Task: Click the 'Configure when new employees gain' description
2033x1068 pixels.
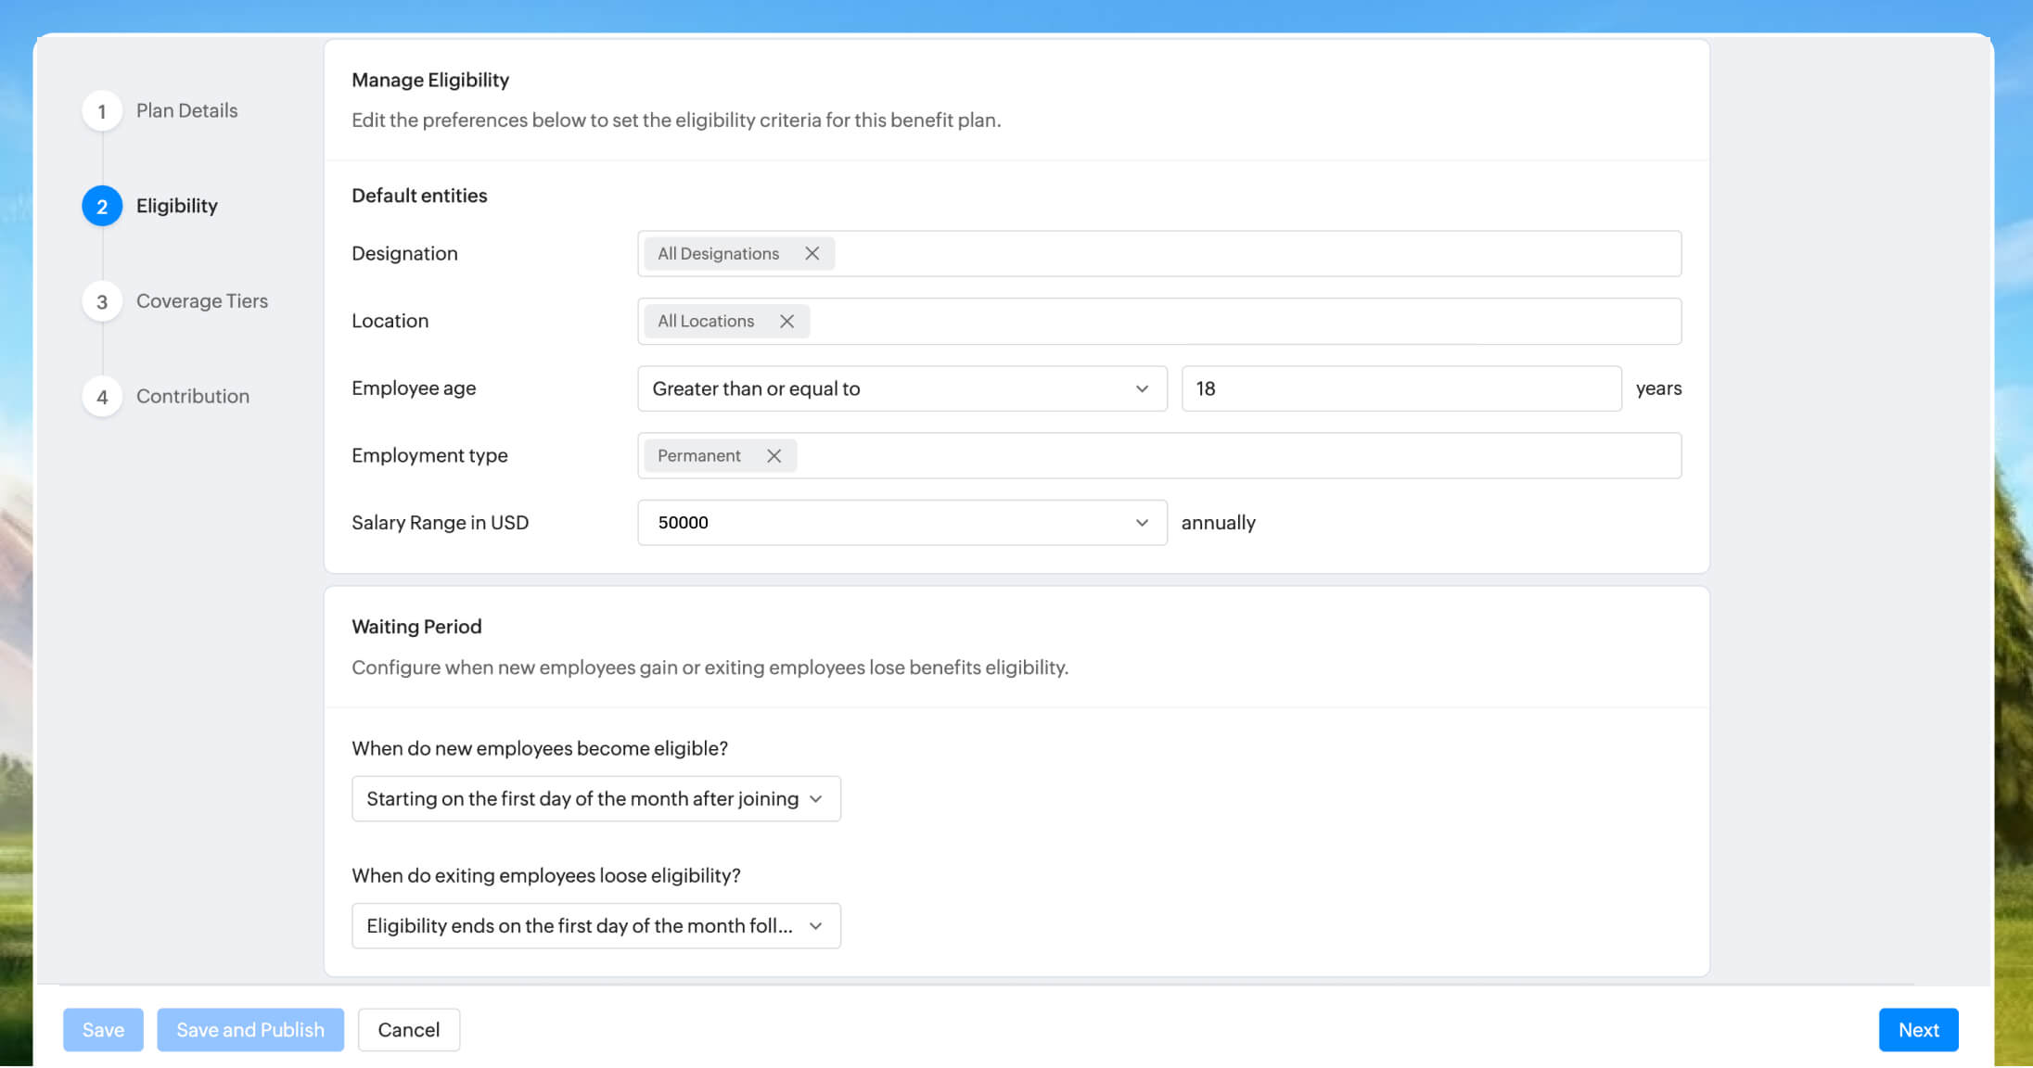Action: click(710, 667)
